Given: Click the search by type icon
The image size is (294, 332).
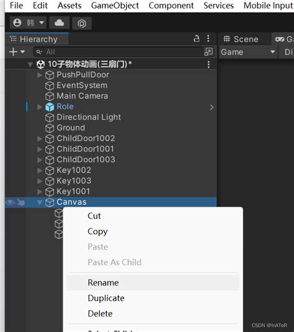Looking at the screenshot, I should (208, 52).
